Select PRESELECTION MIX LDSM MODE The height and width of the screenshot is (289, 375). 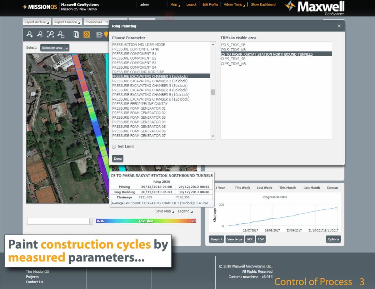pyautogui.click(x=161, y=44)
